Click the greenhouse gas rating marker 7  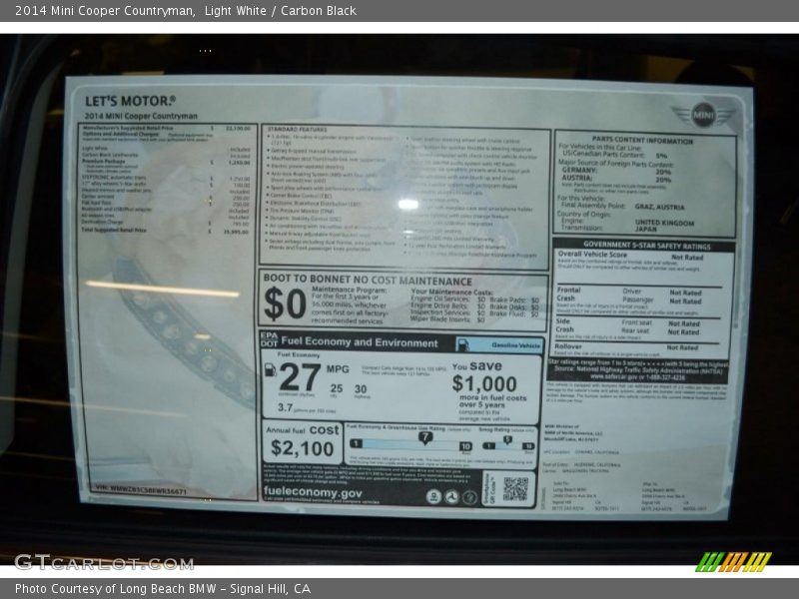[425, 437]
